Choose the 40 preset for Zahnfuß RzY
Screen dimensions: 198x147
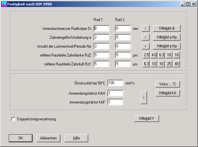point(176,63)
